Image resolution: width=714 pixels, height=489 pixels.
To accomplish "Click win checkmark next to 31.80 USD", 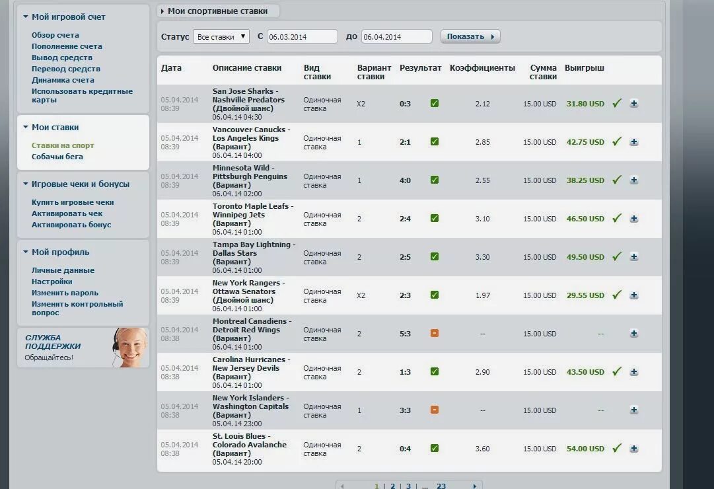I will coord(617,103).
